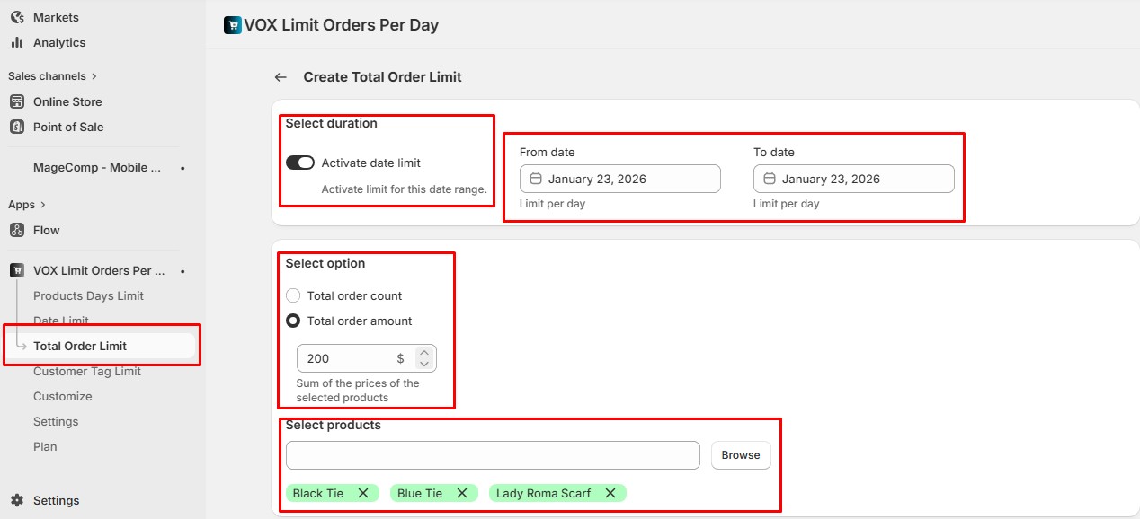Image resolution: width=1140 pixels, height=519 pixels.
Task: Click the Point of Sale icon
Action: point(17,127)
